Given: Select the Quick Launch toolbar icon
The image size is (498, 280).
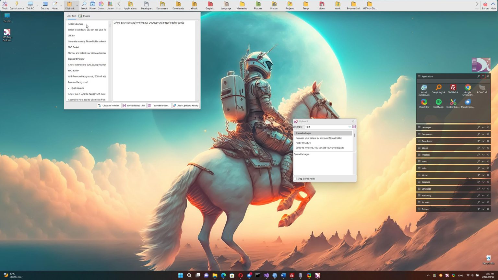Looking at the screenshot, I should 17,5.
